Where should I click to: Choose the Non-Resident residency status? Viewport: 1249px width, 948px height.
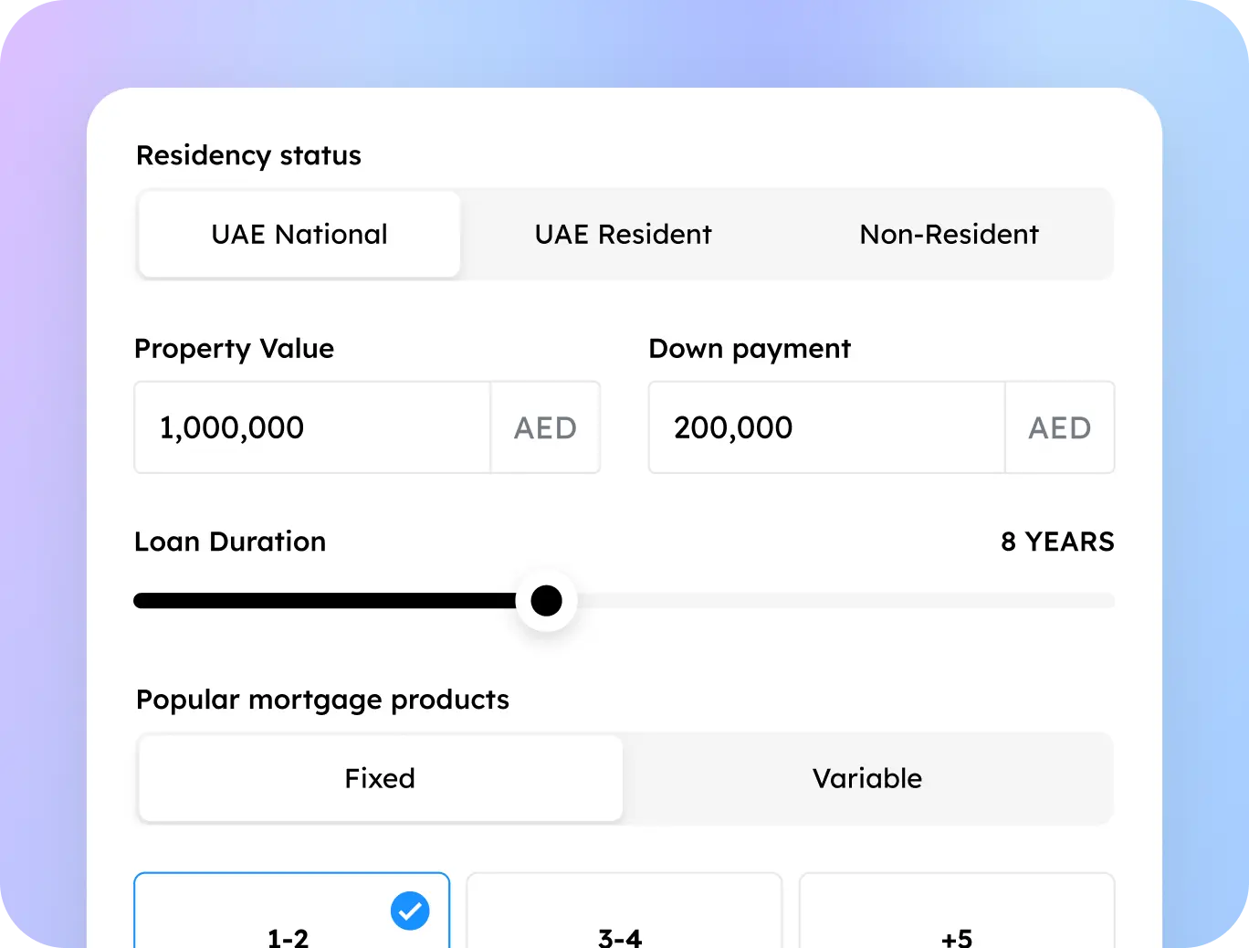pos(949,235)
